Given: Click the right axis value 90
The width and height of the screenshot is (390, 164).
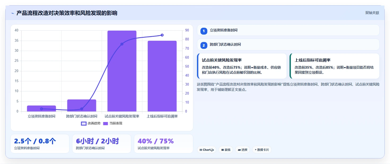Looking at the screenshot, I should point(187,30).
